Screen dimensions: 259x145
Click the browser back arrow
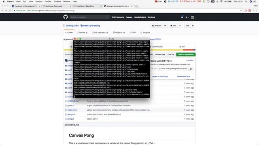pos(2,10)
